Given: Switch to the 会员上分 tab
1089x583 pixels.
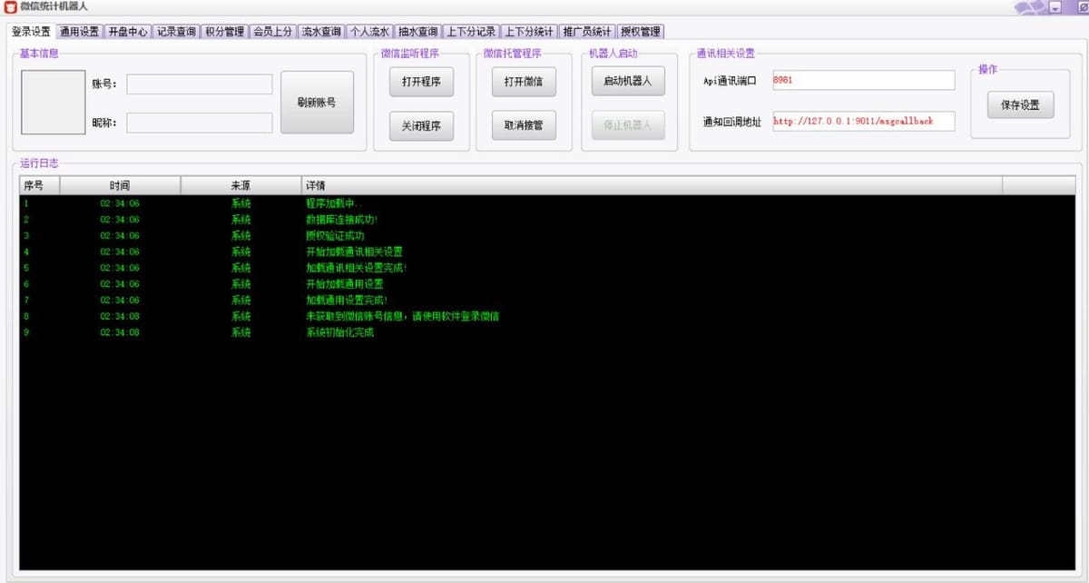Looking at the screenshot, I should click(273, 32).
